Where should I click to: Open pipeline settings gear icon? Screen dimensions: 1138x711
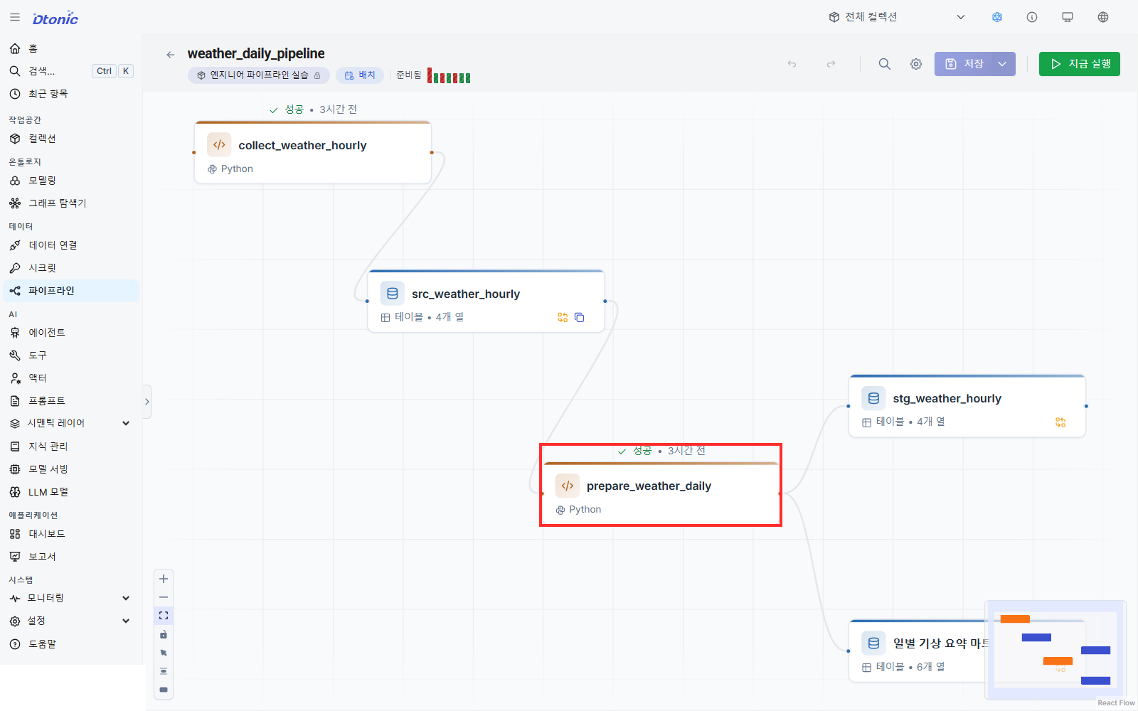pyautogui.click(x=916, y=64)
